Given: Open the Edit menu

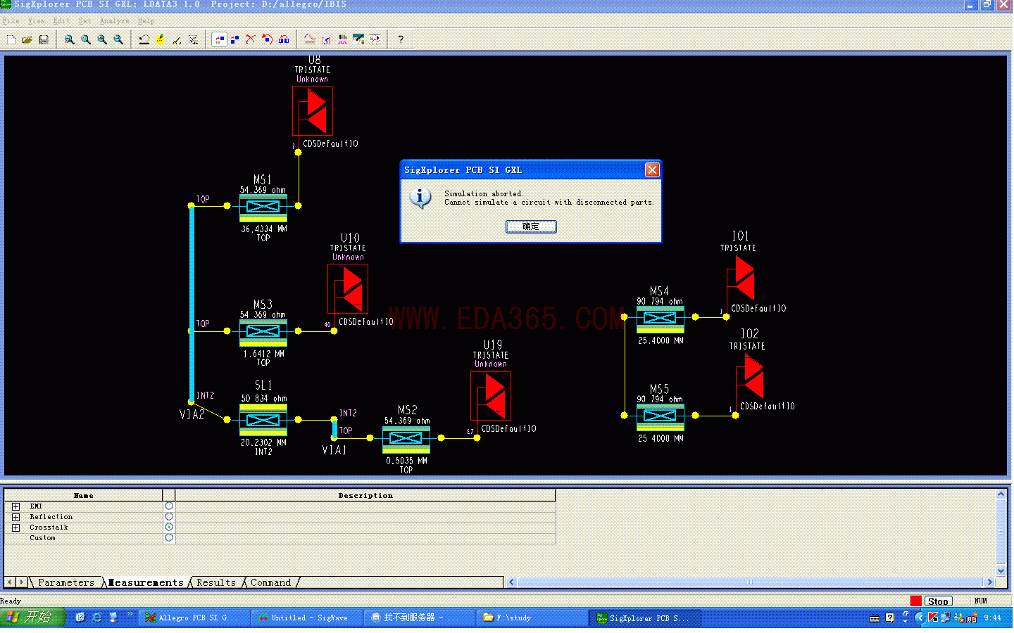Looking at the screenshot, I should [x=61, y=21].
